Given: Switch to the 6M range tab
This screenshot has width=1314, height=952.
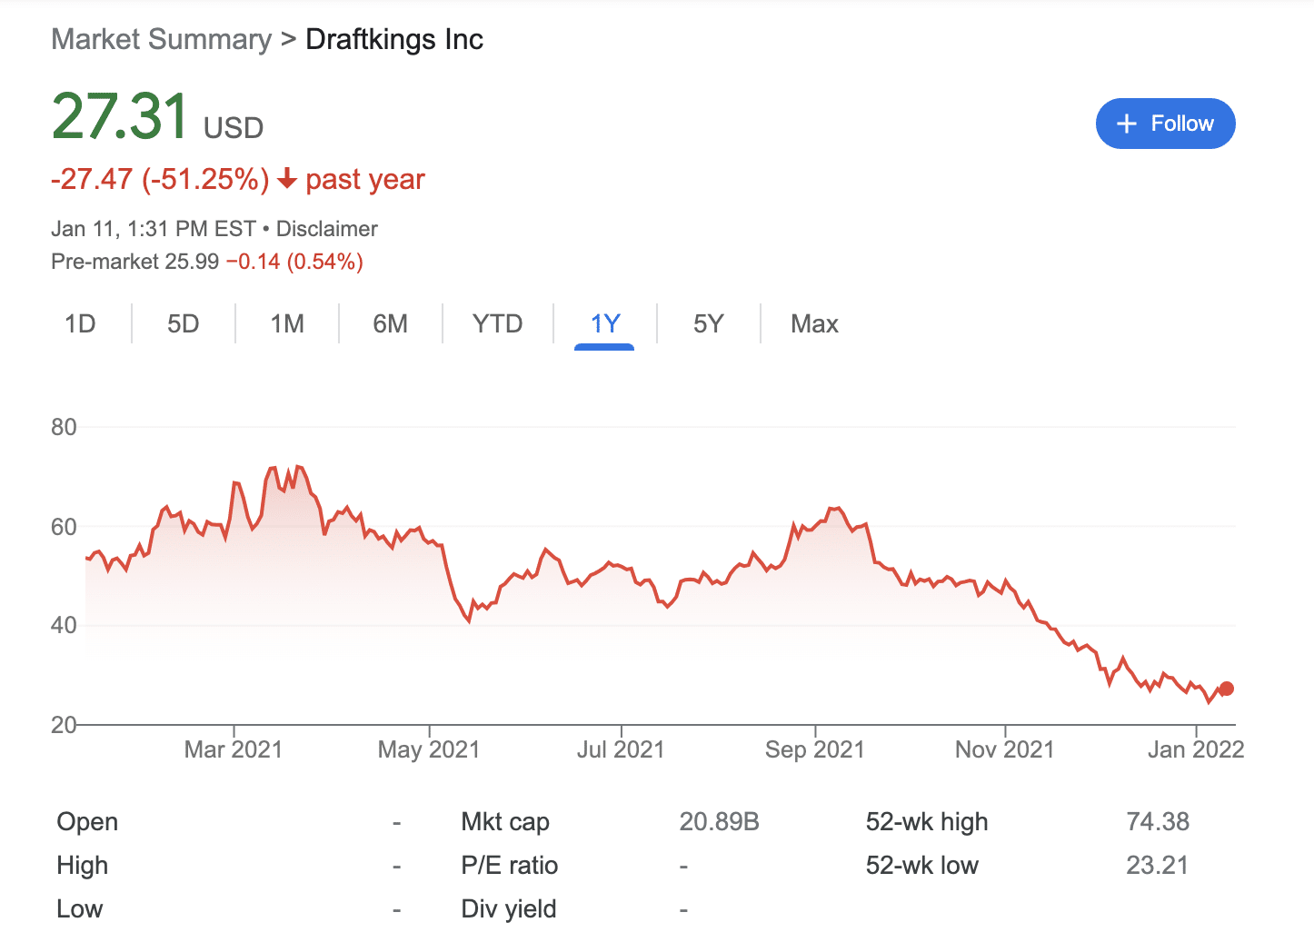Looking at the screenshot, I should click(391, 324).
